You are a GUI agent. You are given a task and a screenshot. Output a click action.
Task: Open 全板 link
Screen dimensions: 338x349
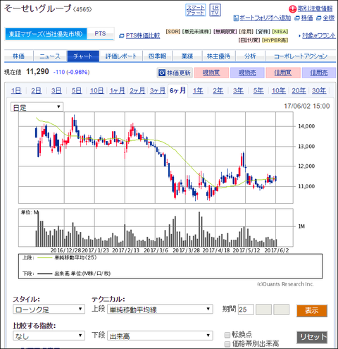328,18
